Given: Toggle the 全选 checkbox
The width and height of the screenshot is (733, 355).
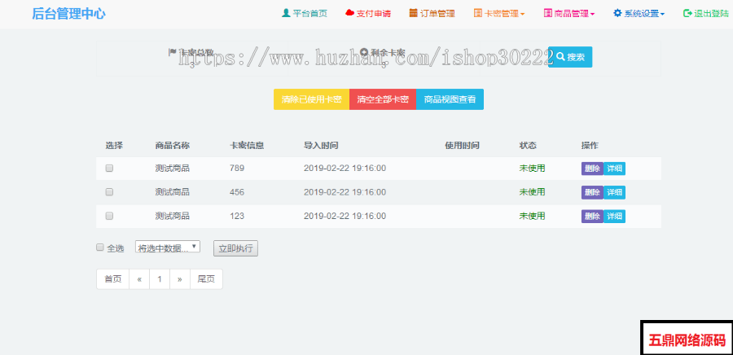Looking at the screenshot, I should [99, 248].
